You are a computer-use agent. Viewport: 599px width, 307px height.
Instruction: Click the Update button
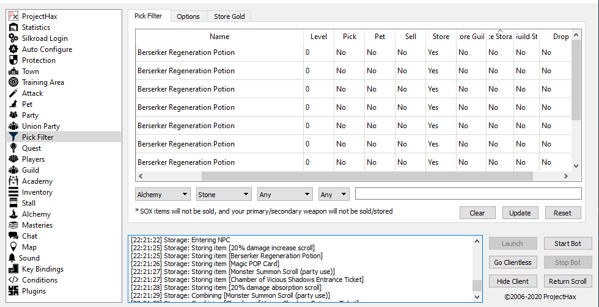pos(520,213)
